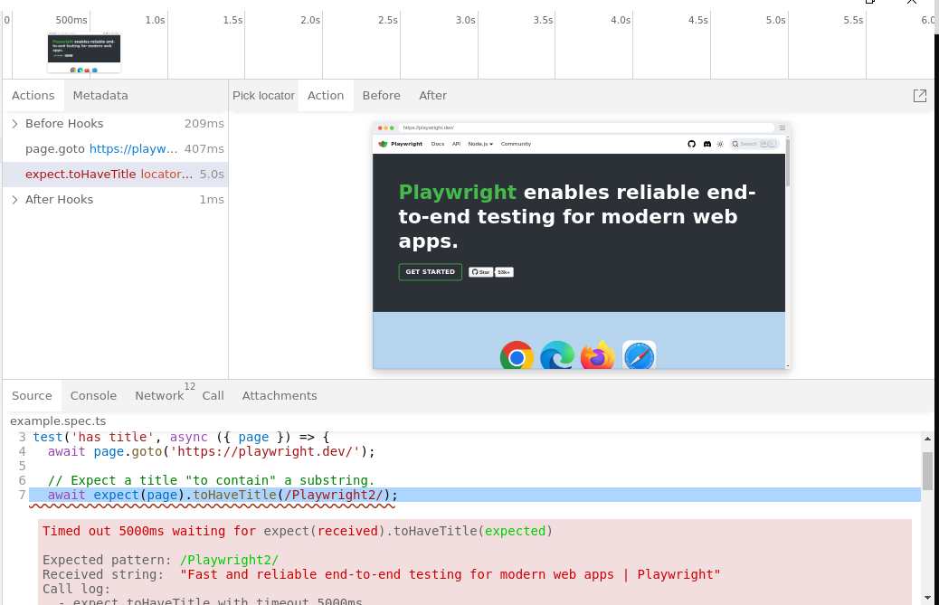Click the hamburger menu in the snapshot browser bar

[x=782, y=128]
